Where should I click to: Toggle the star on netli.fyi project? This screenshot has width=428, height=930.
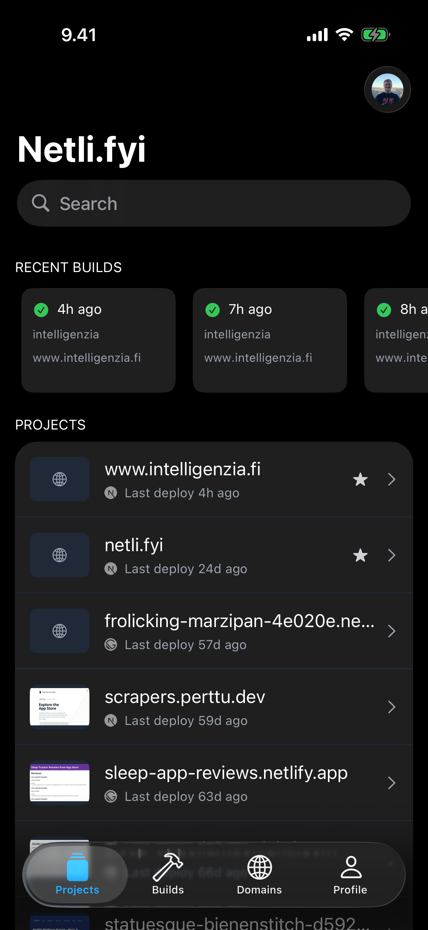tap(360, 555)
